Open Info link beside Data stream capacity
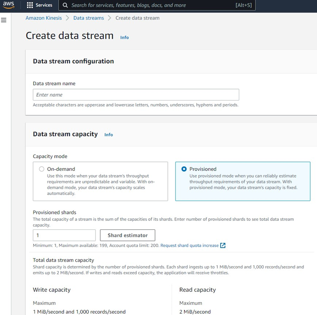Viewport: 317px width, 315px height. point(108,134)
